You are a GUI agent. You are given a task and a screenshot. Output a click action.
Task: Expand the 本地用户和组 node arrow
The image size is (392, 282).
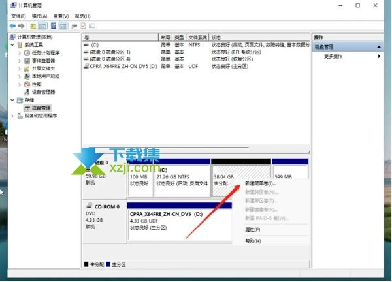point(20,76)
